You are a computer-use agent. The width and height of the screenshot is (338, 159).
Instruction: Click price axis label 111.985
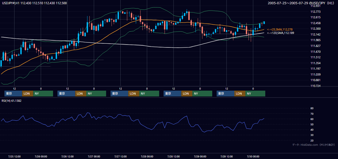pyautogui.click(x=315, y=40)
